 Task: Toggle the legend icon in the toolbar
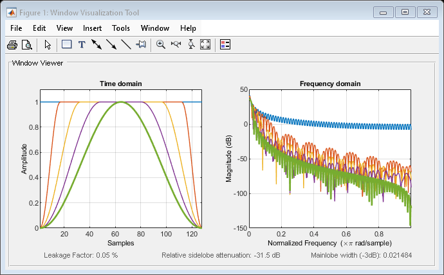point(225,45)
